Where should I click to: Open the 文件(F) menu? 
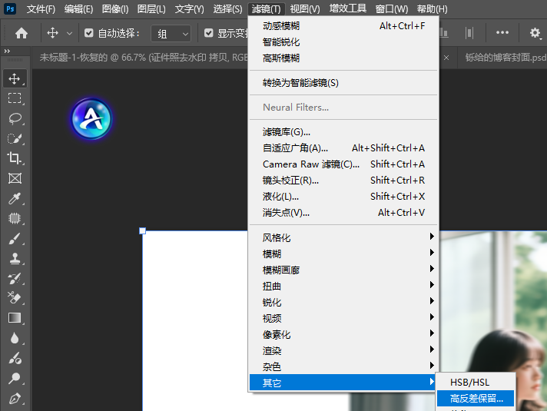[41, 8]
